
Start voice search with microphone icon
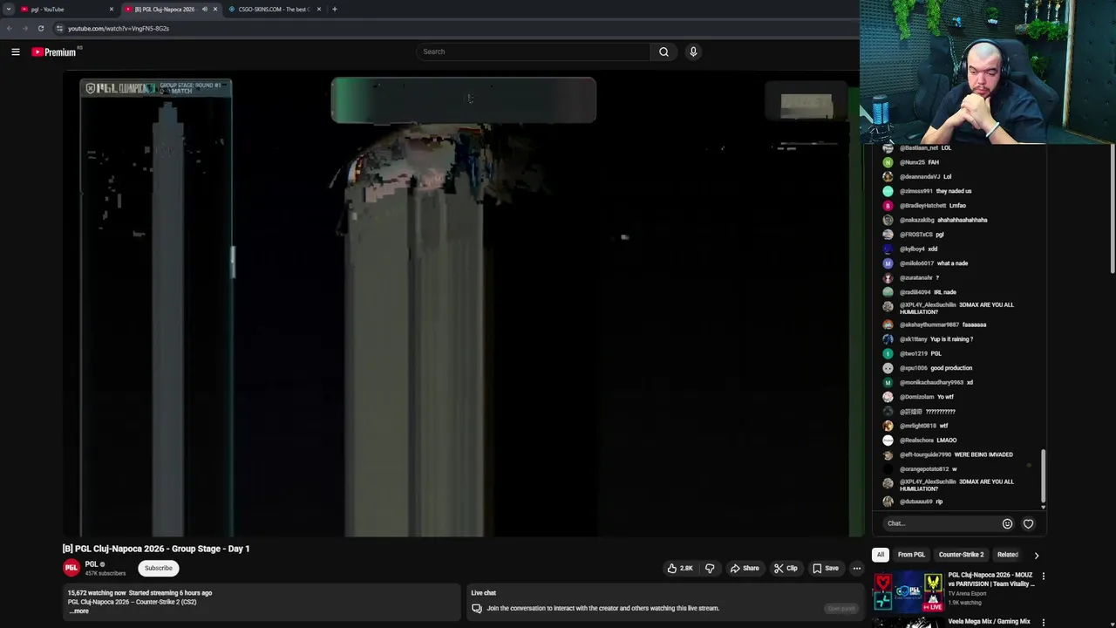pos(693,51)
